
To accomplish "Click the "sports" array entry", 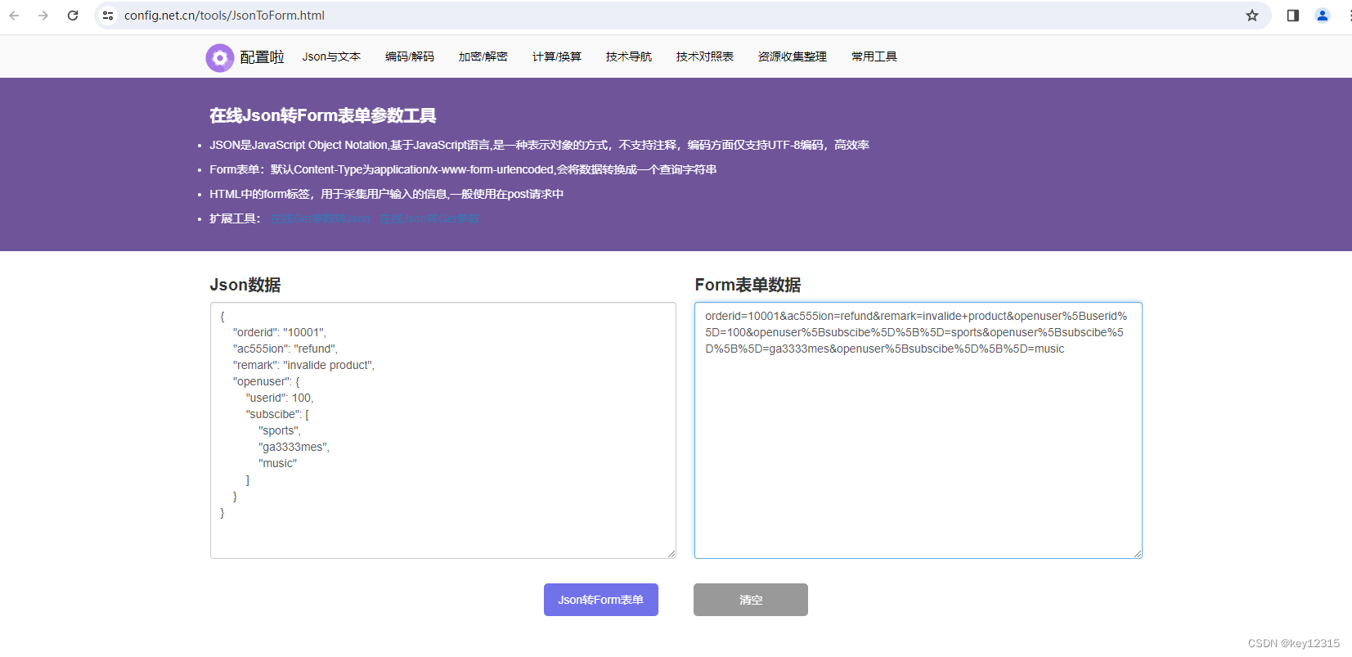I will (280, 430).
